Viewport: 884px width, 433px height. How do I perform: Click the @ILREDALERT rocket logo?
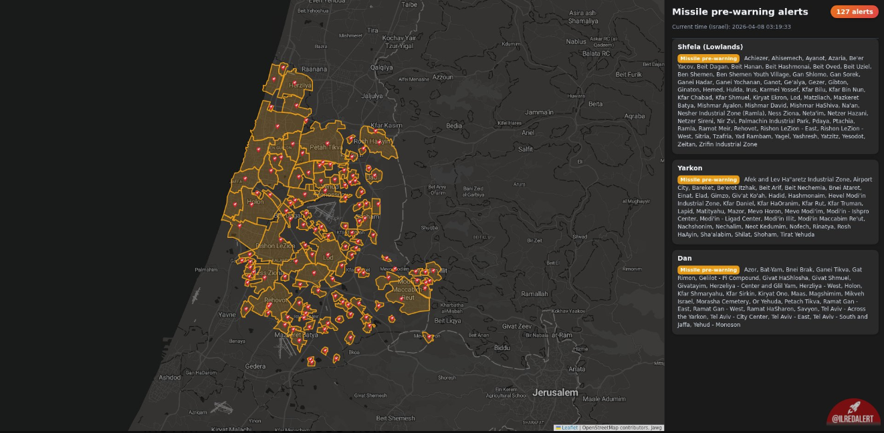point(853,413)
